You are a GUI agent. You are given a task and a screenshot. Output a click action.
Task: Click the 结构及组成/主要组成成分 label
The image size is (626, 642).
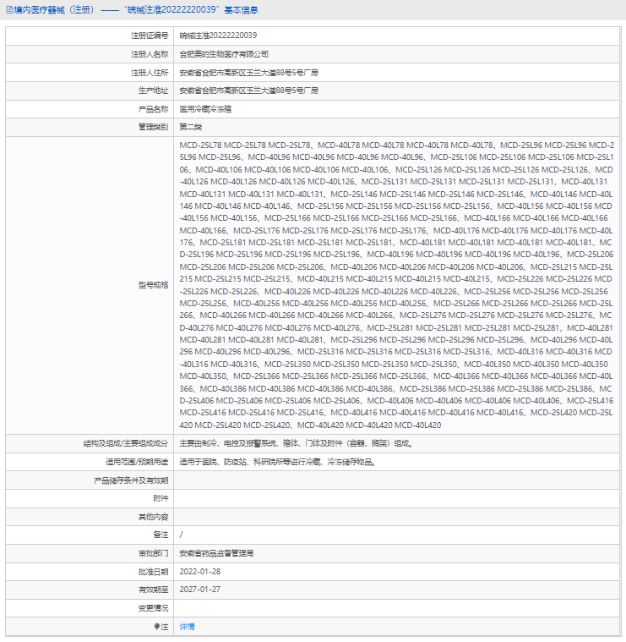[126, 443]
